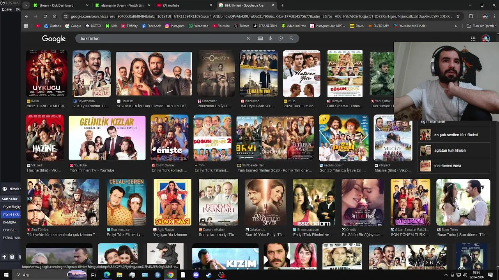
Task: Select the GOOGLE scene in OBS
Action: 10,230
